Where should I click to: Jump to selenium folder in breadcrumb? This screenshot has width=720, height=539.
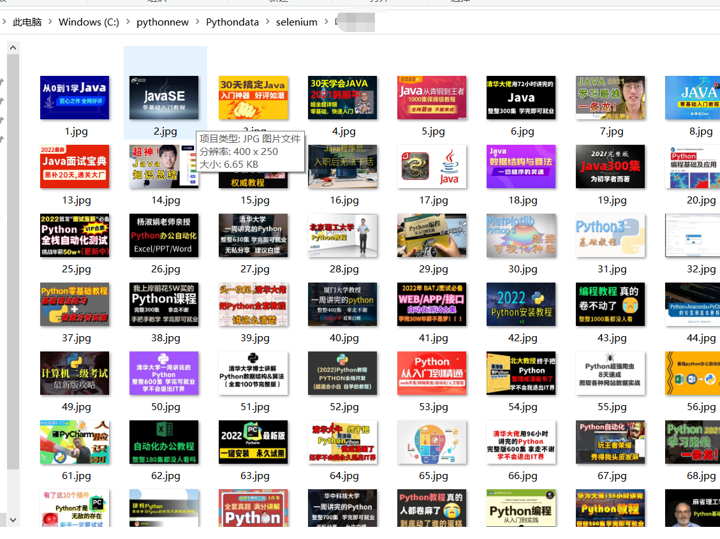point(297,22)
